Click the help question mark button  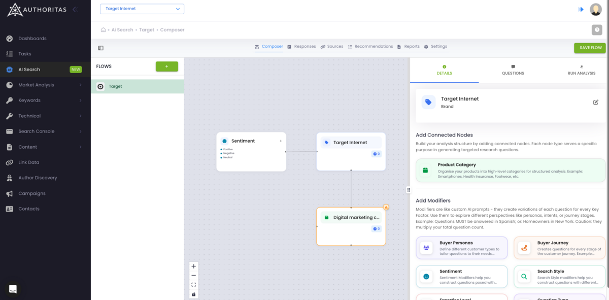597,30
